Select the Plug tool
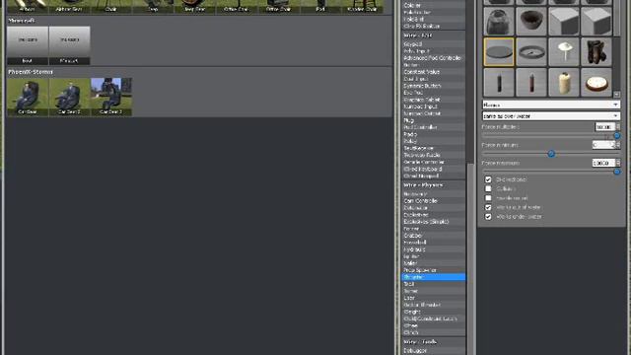This screenshot has width=631, height=355. click(434, 120)
